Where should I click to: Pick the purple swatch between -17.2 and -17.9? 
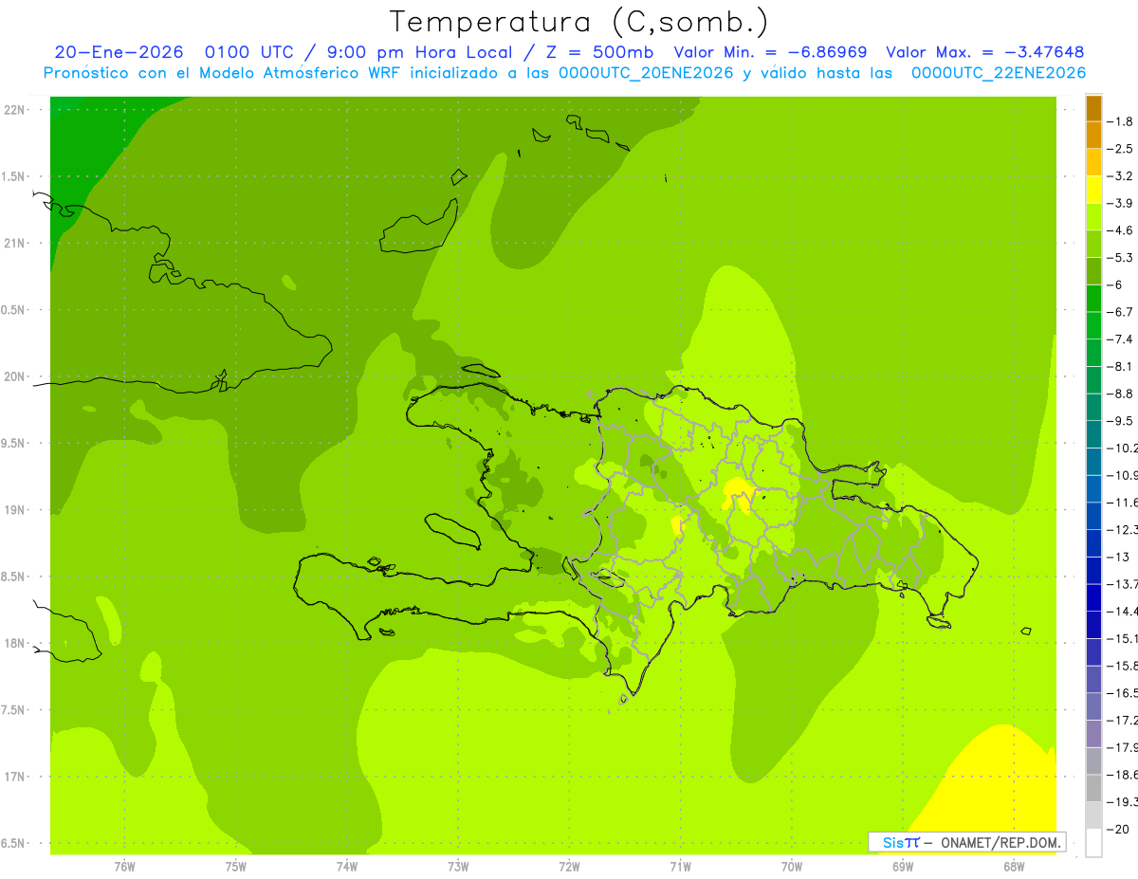pos(1093,734)
